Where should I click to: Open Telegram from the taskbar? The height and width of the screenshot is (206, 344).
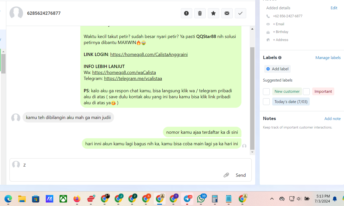click(187, 199)
